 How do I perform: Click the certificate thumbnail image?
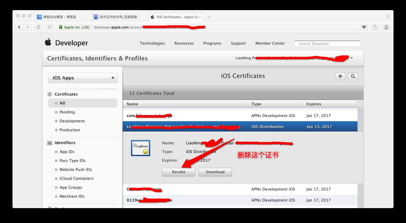point(140,148)
